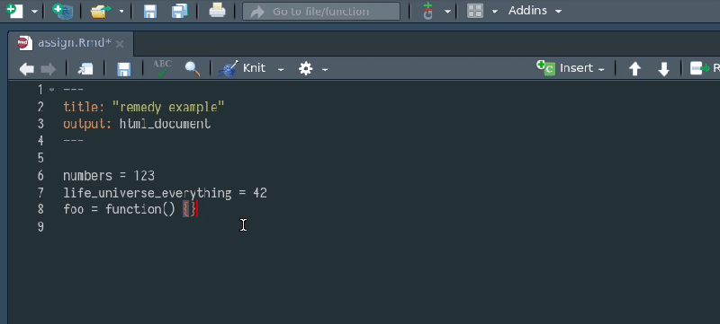The image size is (720, 324).
Task: Open the new file type dropdown arrow
Action: coord(34,12)
